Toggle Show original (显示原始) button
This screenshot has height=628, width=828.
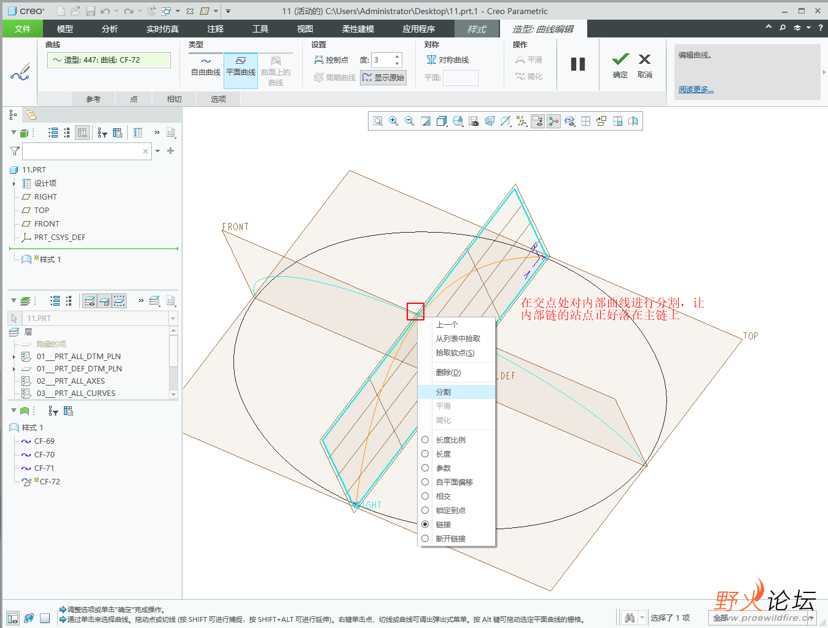(383, 77)
